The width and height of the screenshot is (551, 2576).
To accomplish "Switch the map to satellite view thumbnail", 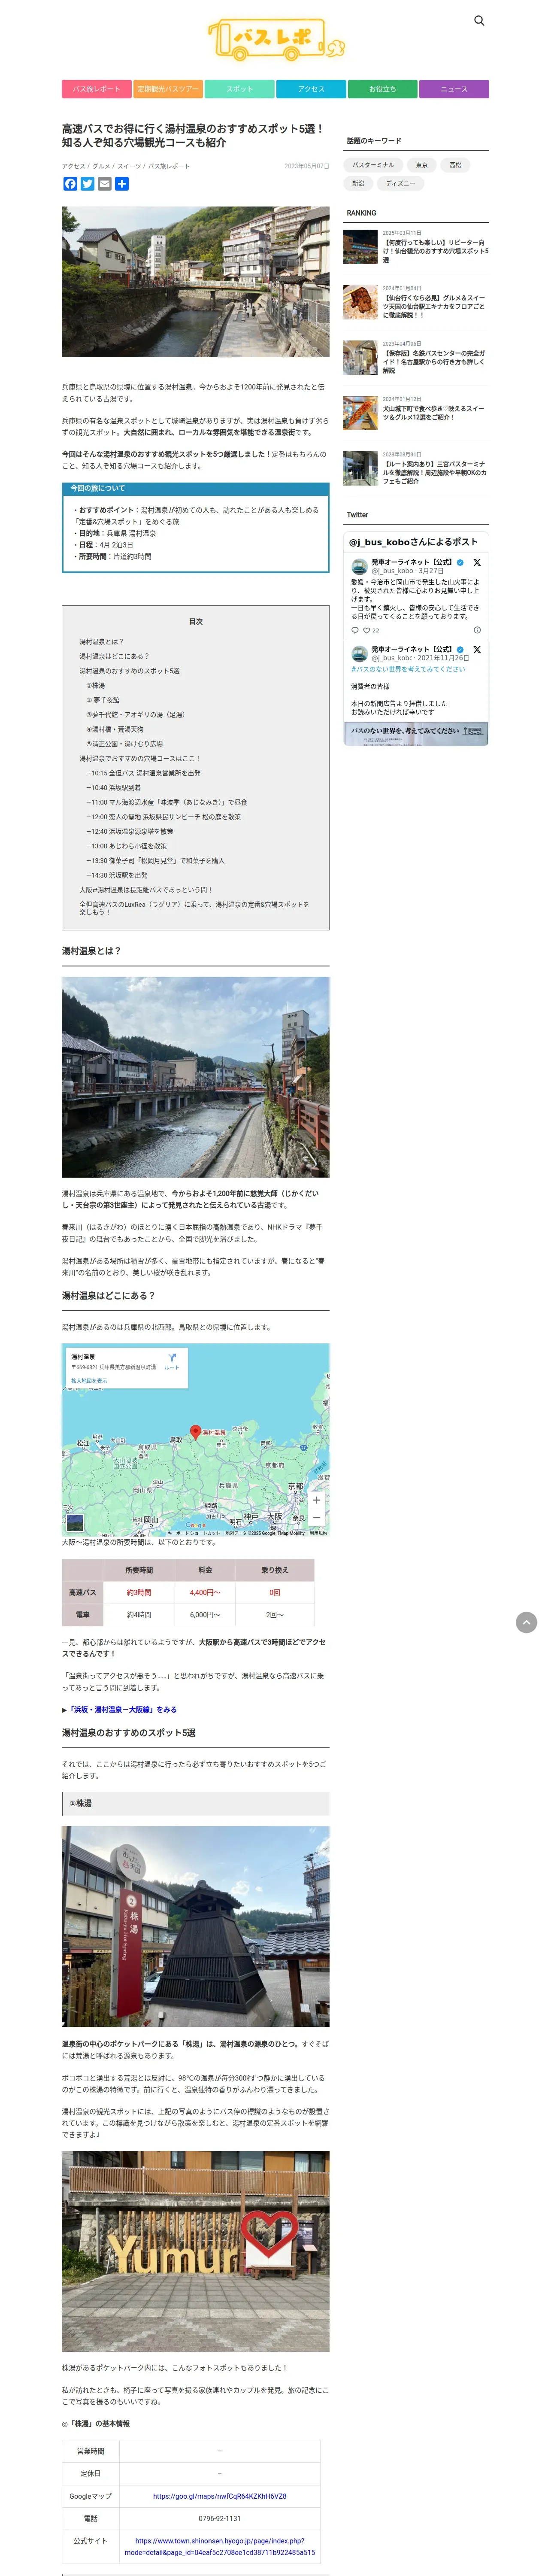I will click(x=75, y=1523).
